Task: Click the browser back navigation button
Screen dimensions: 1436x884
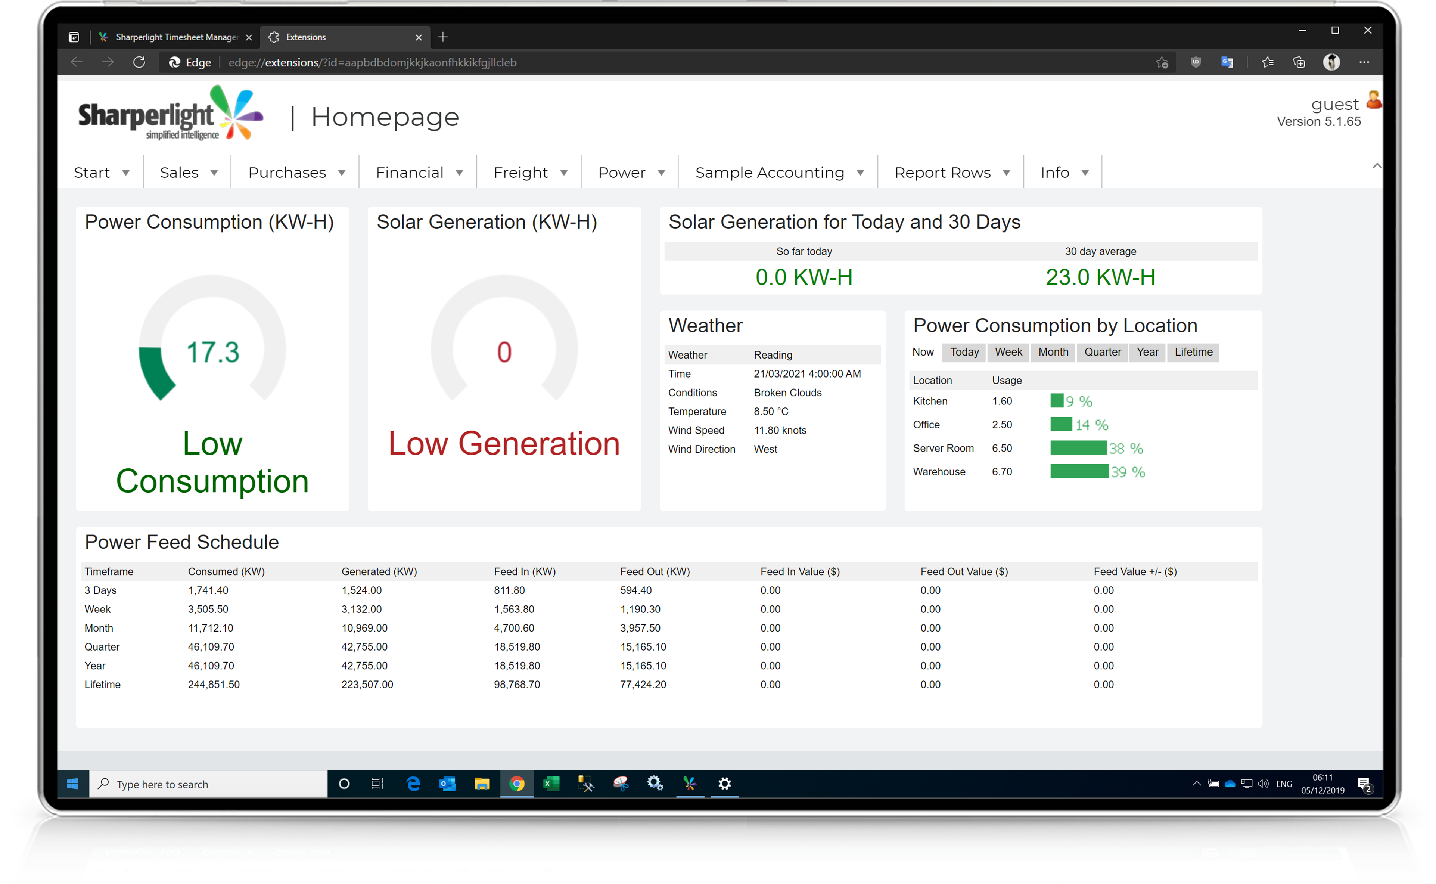Action: (x=77, y=62)
